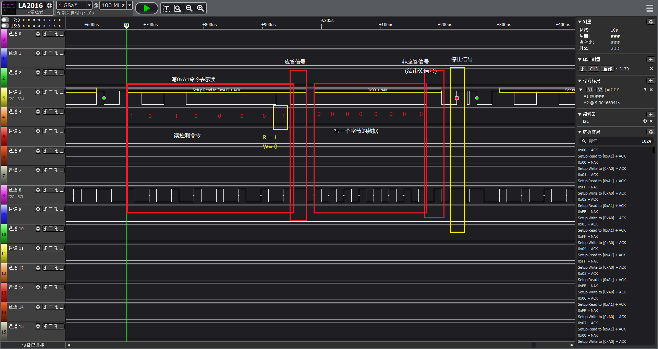Image resolution: width=658 pixels, height=349 pixels.
Task: Click the 搜索 results search field
Action: pos(616,141)
